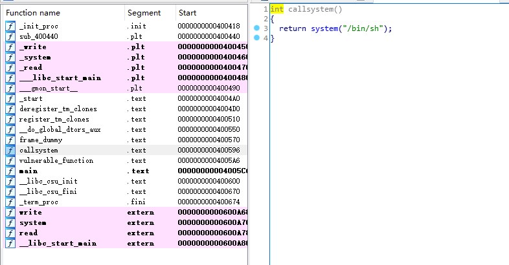Click function icon next to _term_proc
The image size is (509, 265).
click(10, 202)
